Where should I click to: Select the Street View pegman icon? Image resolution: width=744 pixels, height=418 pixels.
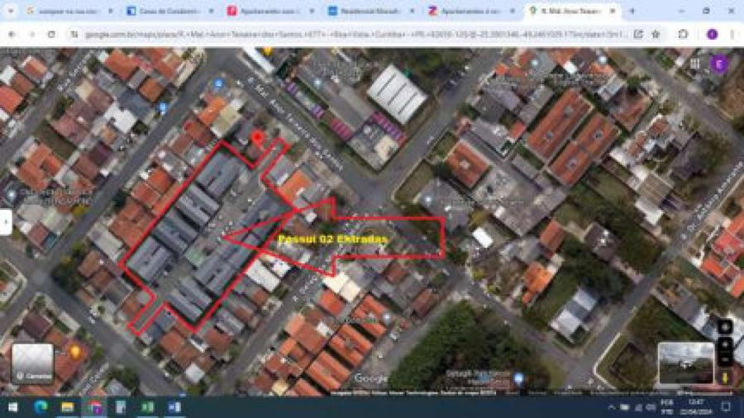725,378
